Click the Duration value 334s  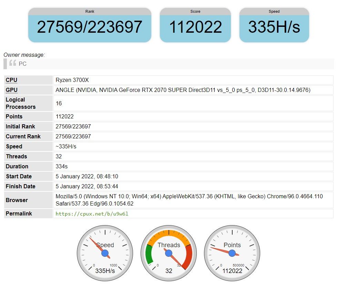[x=62, y=166]
